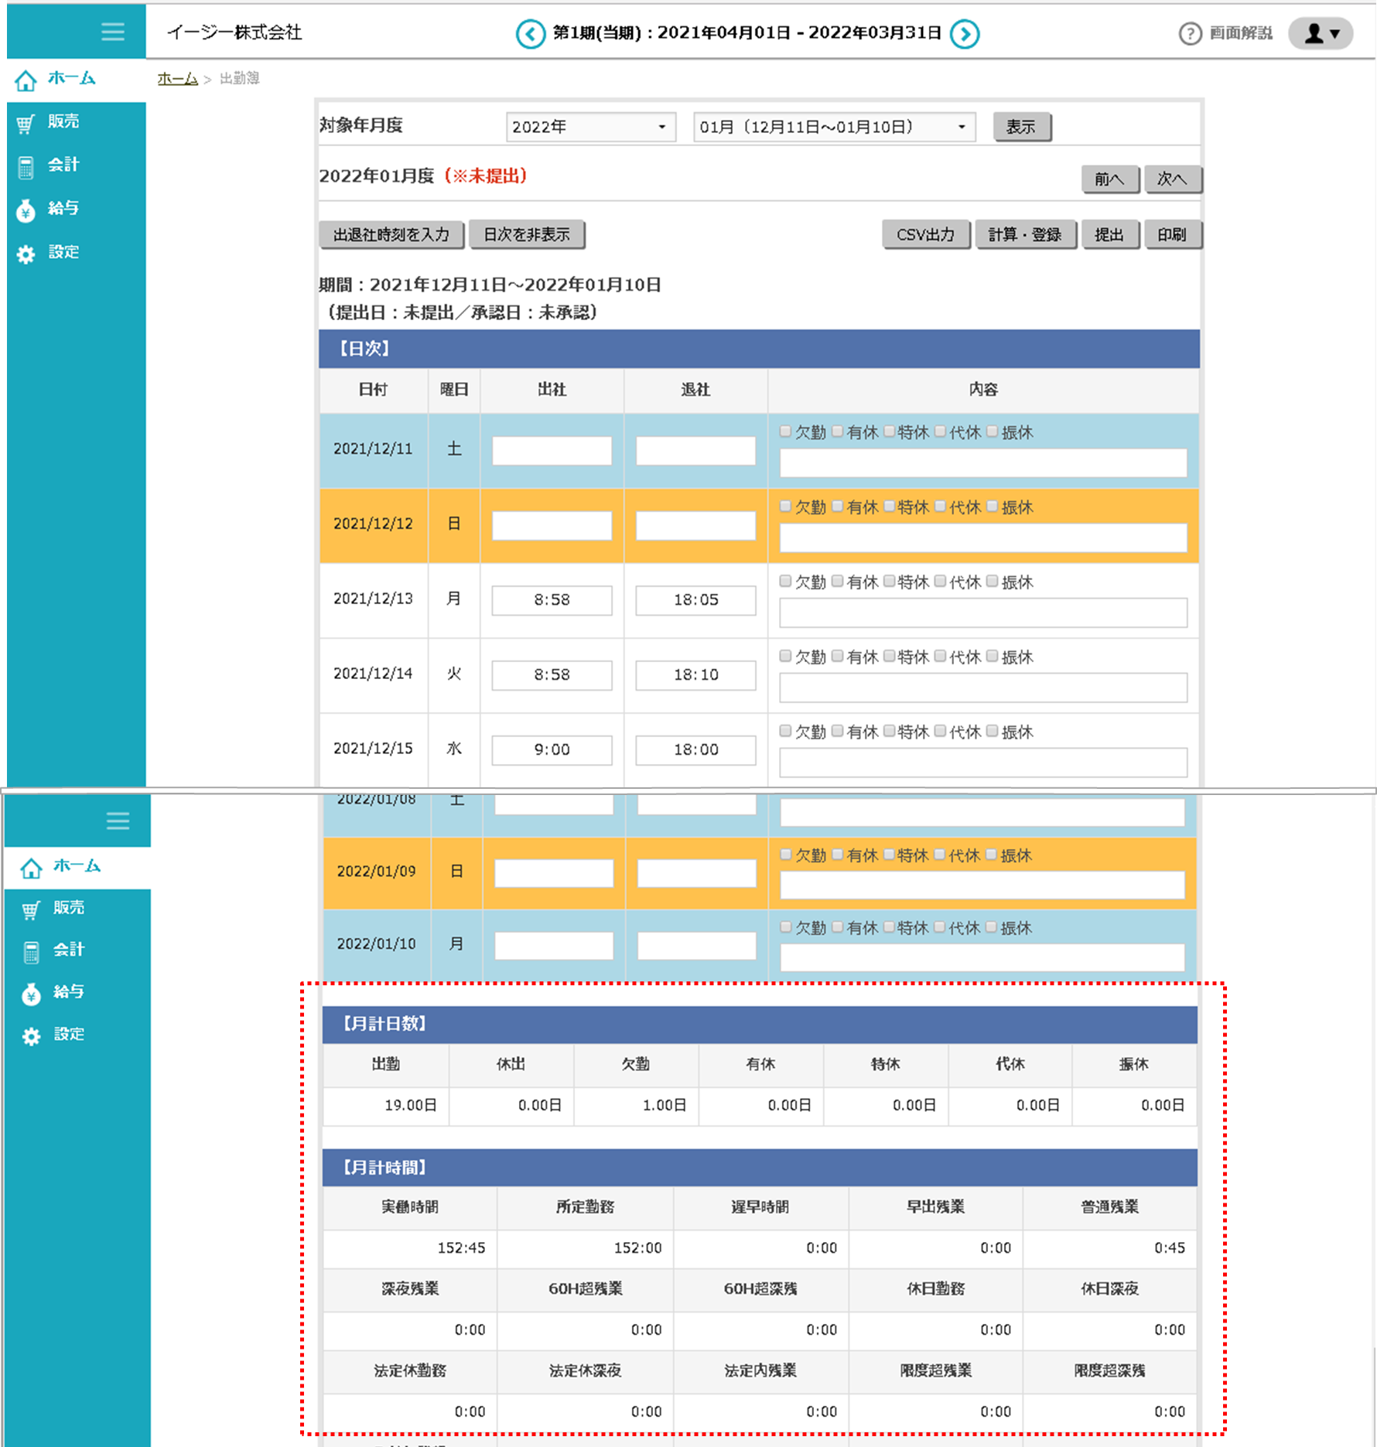Image resolution: width=1377 pixels, height=1447 pixels.
Task: Select ホーム in the top sidebar
Action: pyautogui.click(x=71, y=79)
